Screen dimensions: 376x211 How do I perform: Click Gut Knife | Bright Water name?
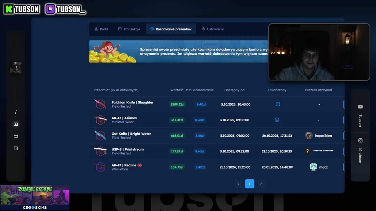click(131, 134)
